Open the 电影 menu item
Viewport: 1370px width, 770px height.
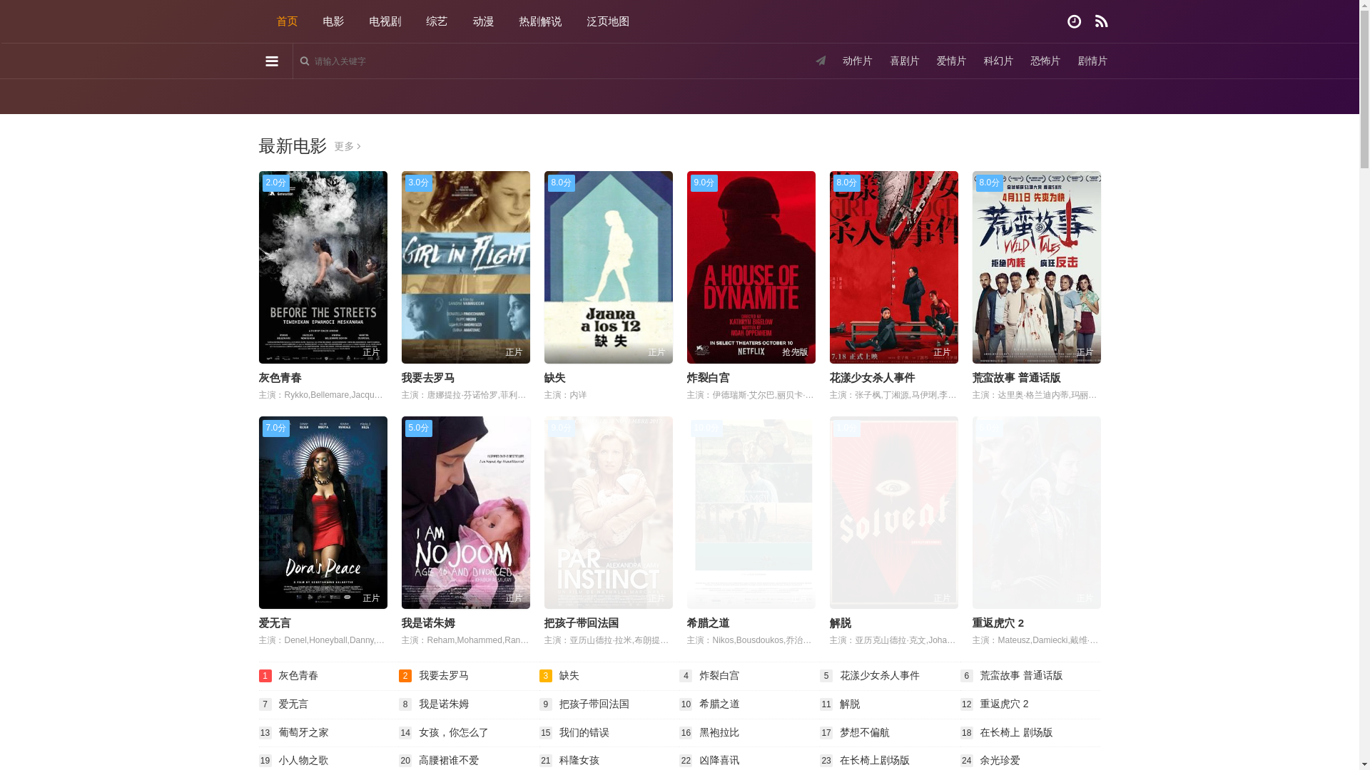point(333,21)
